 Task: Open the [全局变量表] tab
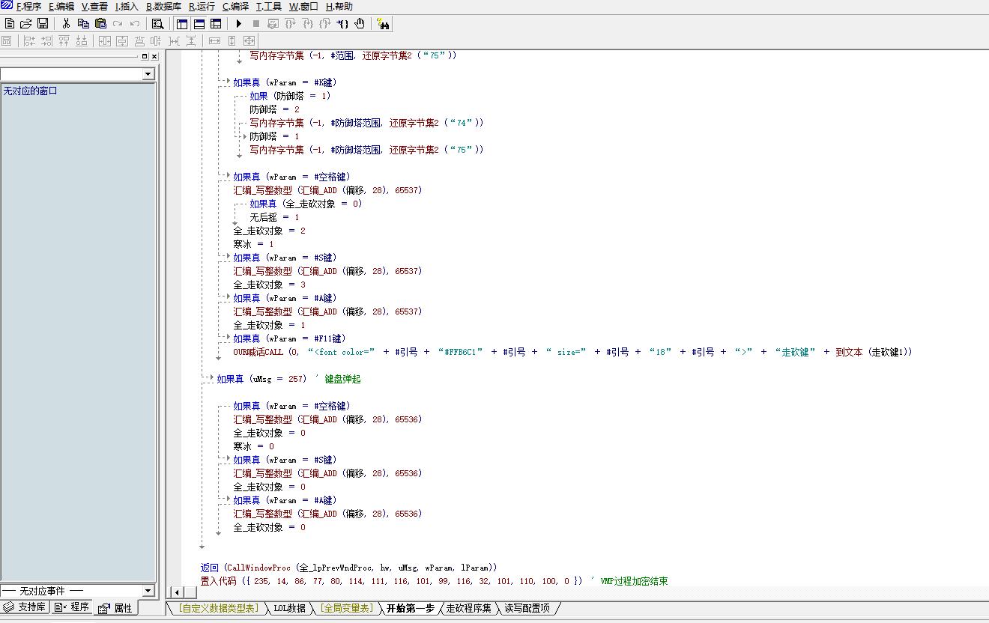click(x=345, y=608)
